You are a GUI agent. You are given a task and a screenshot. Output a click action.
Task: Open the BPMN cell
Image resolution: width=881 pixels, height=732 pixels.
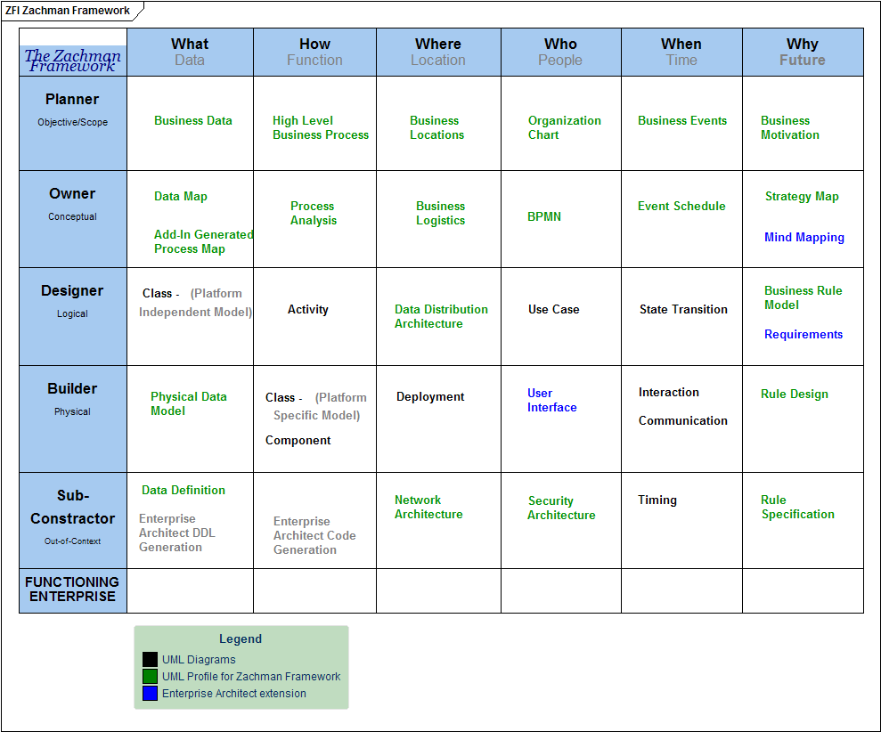[545, 216]
